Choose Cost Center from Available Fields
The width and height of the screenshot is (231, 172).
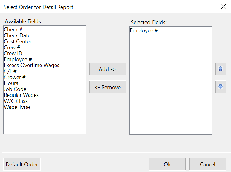pyautogui.click(x=18, y=41)
